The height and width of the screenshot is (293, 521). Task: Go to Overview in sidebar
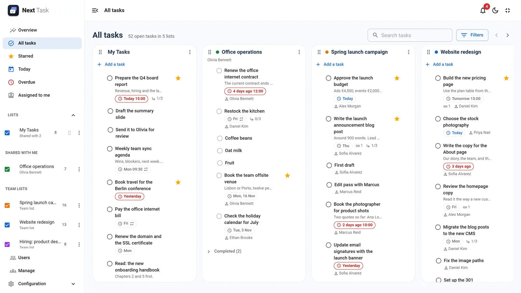click(42, 30)
